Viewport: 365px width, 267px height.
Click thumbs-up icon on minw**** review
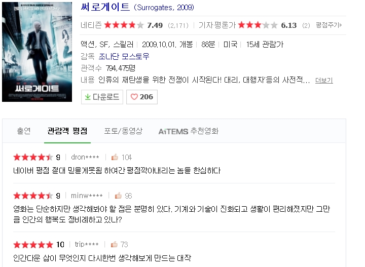[118, 196]
